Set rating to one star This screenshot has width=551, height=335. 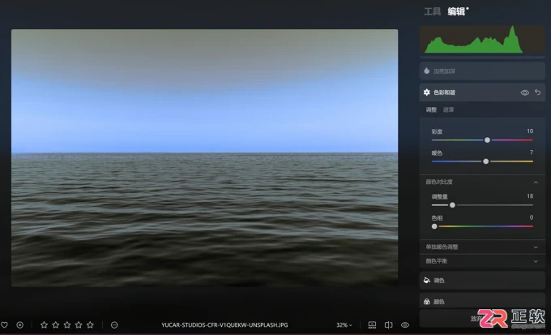[44, 324]
